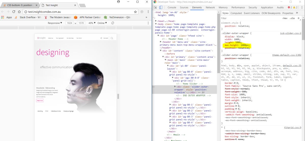
Task: Select the Event Listeners sidebar tab
Action: [252, 13]
